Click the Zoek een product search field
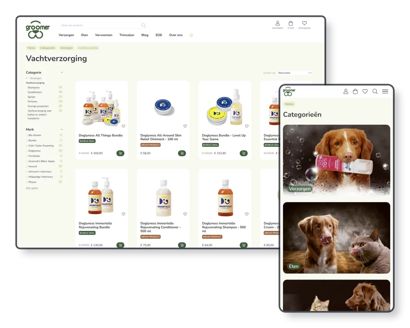 (x=100, y=25)
